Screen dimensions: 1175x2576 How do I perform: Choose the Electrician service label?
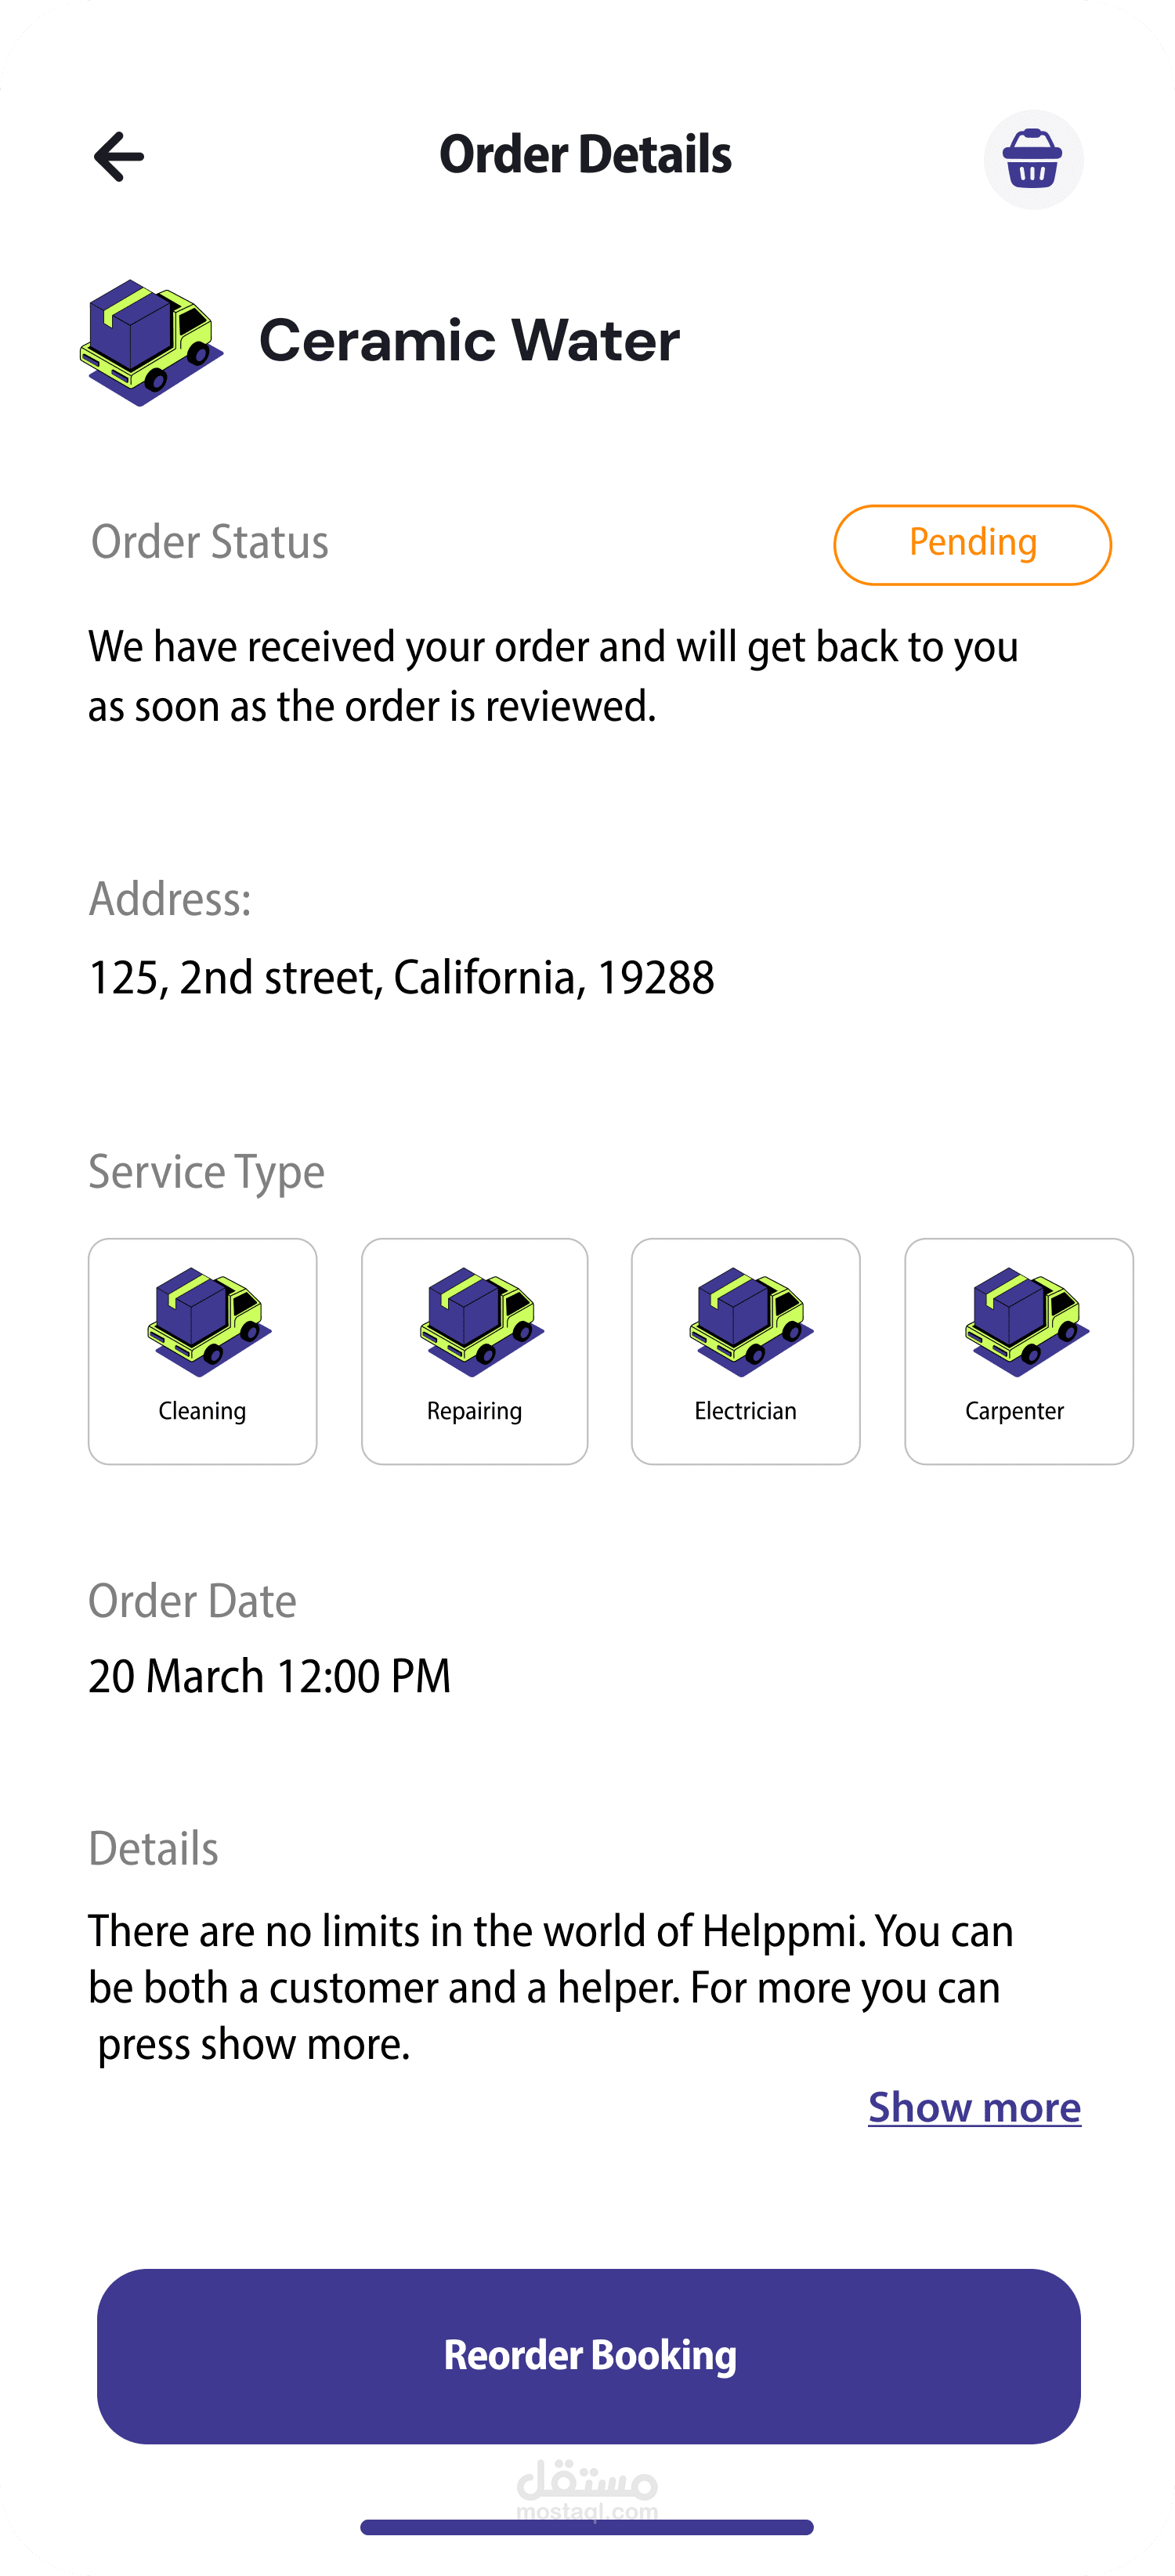[x=745, y=1411]
